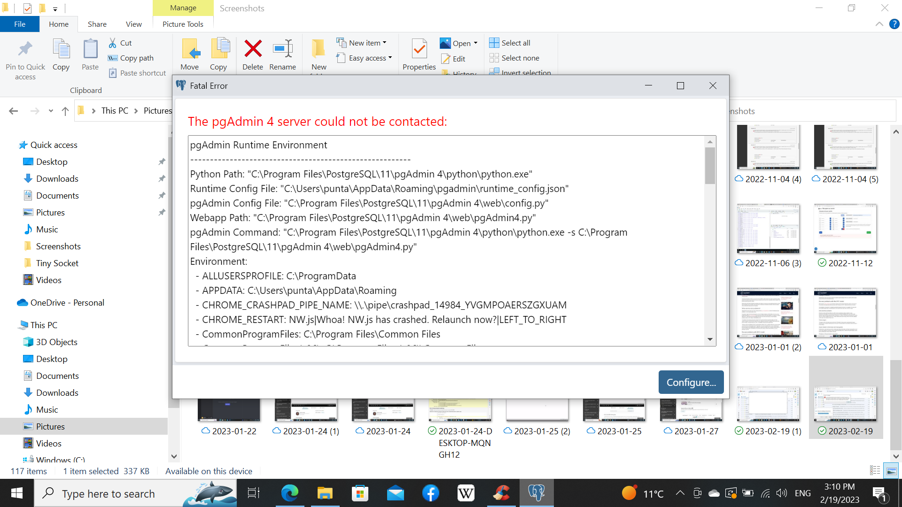Viewport: 902px width, 507px height.
Task: Open pgAdmin elephant icon in taskbar
Action: [536, 493]
